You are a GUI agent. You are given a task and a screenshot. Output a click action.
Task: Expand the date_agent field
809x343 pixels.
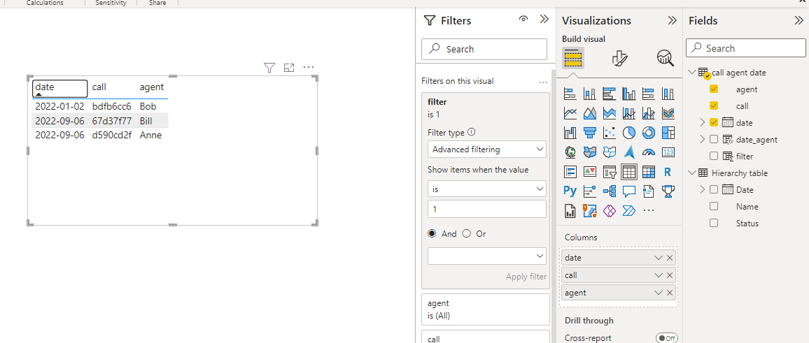pyautogui.click(x=702, y=139)
